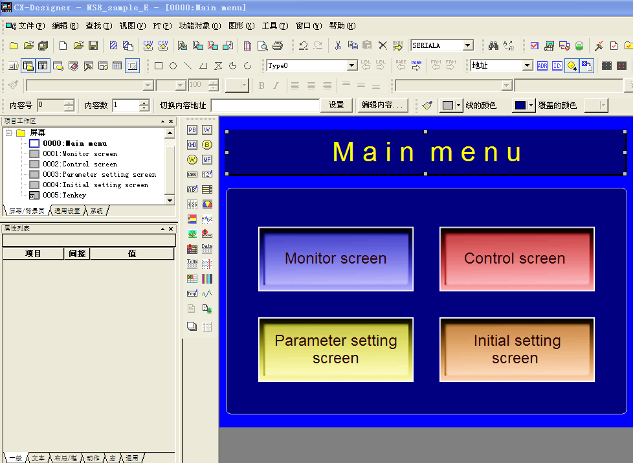Click the print icon in toolbar
Image resolution: width=633 pixels, height=463 pixels.
coord(278,45)
